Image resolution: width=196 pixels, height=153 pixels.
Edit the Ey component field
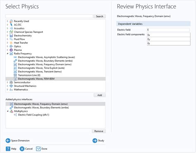(x=169, y=39)
